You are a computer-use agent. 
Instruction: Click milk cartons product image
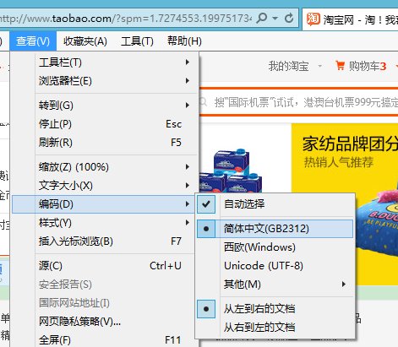232,171
